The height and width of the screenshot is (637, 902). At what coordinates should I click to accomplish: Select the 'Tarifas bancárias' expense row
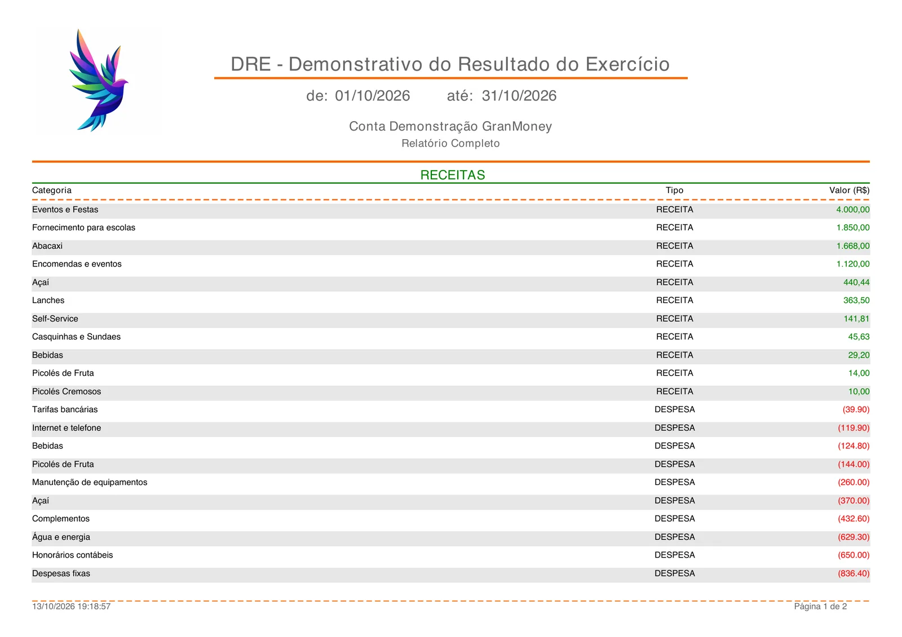[450, 409]
